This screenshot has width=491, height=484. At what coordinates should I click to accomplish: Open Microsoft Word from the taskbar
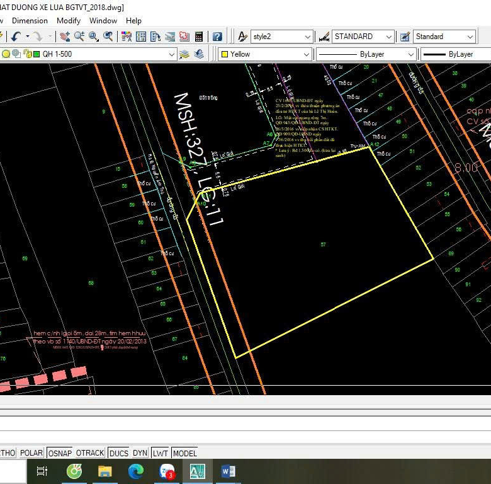tap(228, 471)
